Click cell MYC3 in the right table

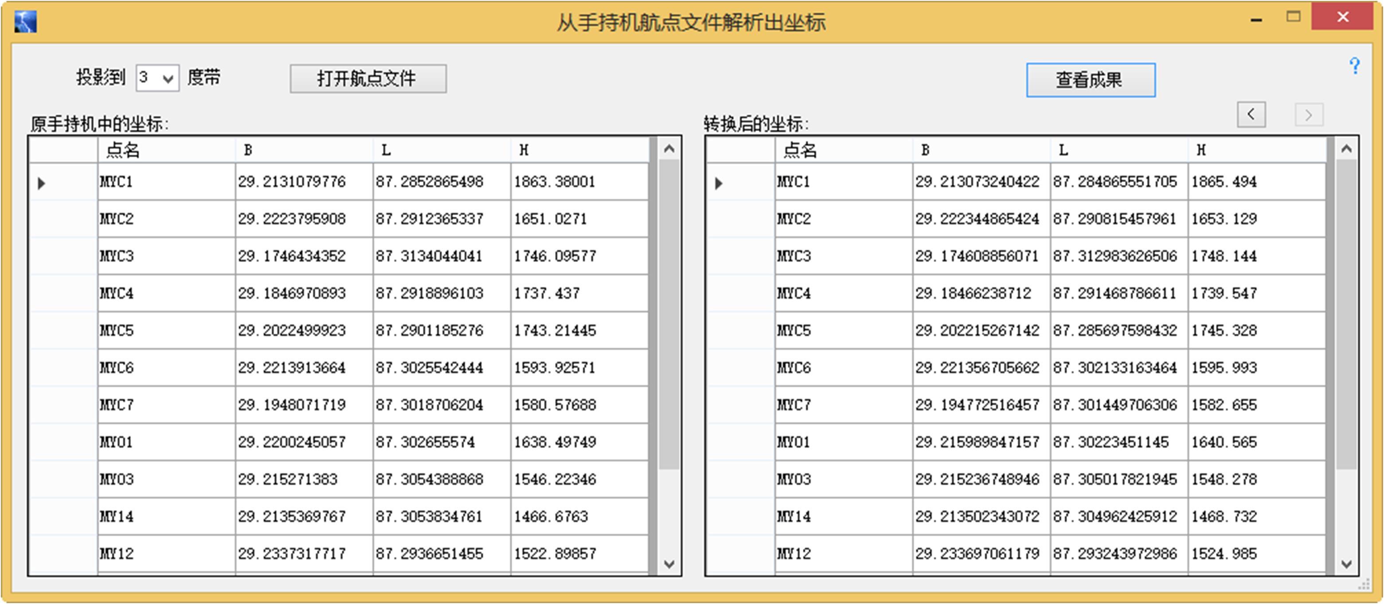(x=844, y=256)
